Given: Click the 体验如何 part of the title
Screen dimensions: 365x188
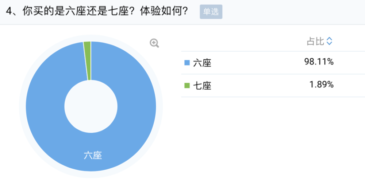Looking at the screenshot, I should pyautogui.click(x=170, y=11).
